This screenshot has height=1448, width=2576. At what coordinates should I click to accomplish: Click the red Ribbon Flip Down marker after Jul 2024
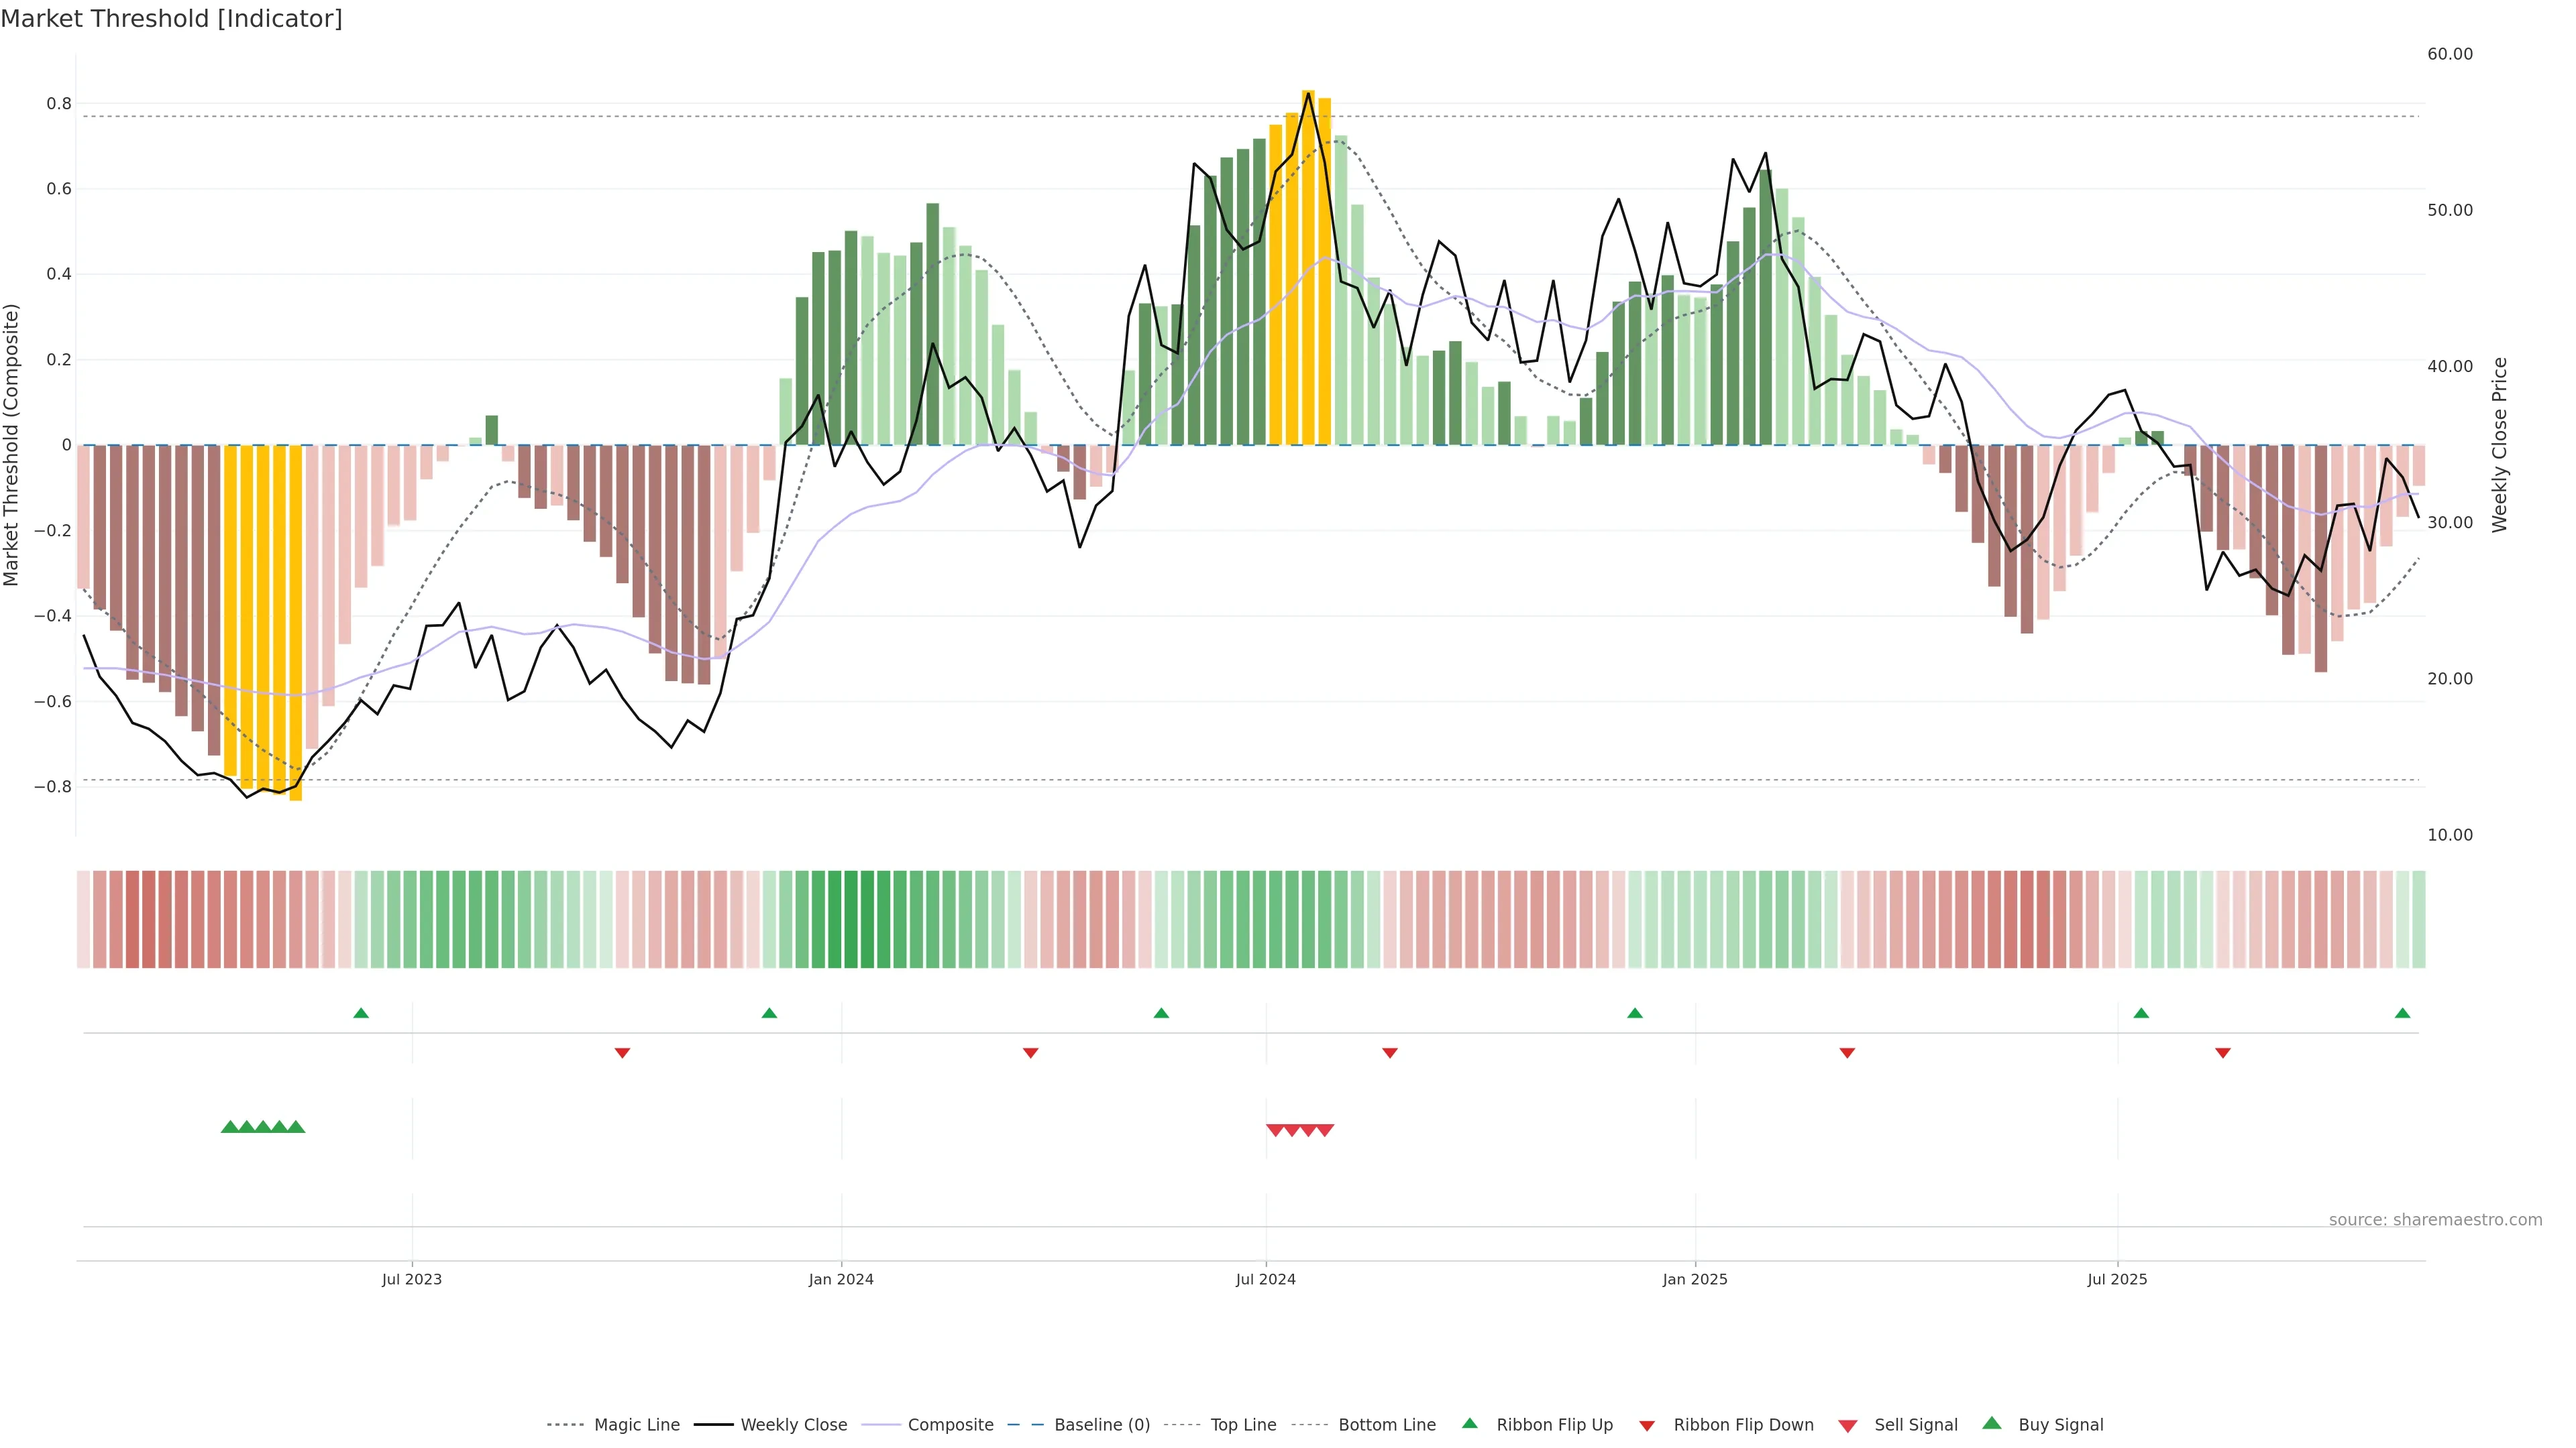(x=1390, y=1052)
